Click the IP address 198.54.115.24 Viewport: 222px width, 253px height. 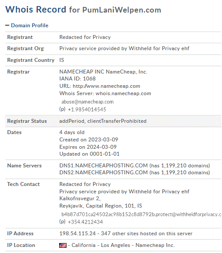pos(77,234)
